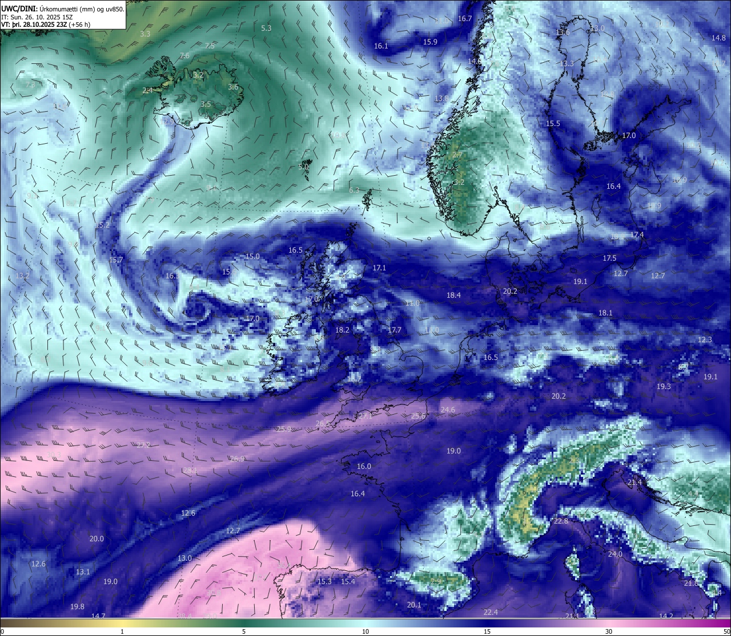Click the UWC/DINI title label
731x636 pixels.
[19, 9]
